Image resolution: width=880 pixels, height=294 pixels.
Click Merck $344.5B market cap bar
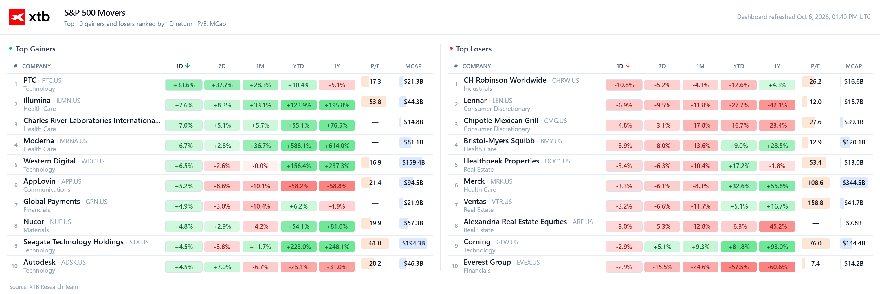click(853, 183)
